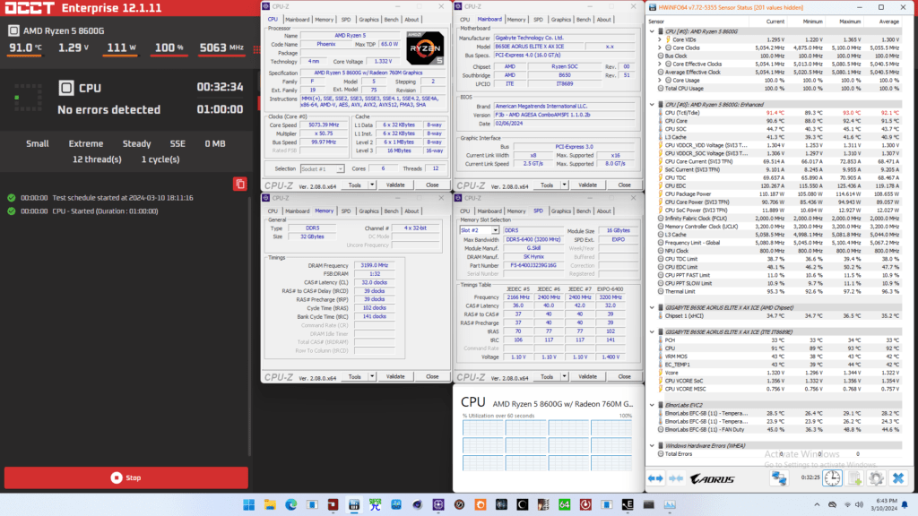Click the date and time in the taskbar
This screenshot has width=918, height=516.
click(x=883, y=504)
